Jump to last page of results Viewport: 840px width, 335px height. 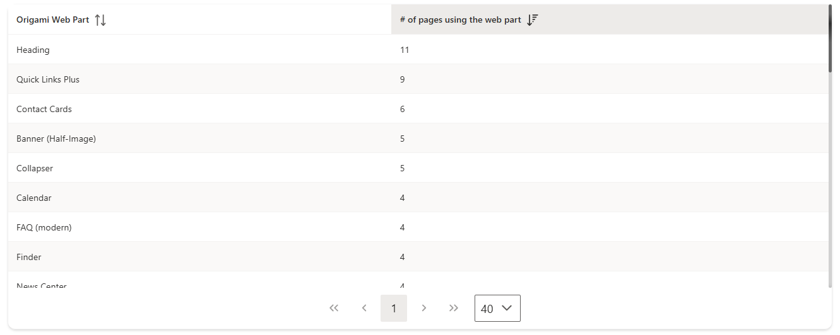click(x=454, y=308)
